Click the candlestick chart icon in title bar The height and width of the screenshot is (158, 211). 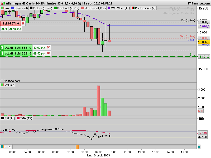pos(3,3)
